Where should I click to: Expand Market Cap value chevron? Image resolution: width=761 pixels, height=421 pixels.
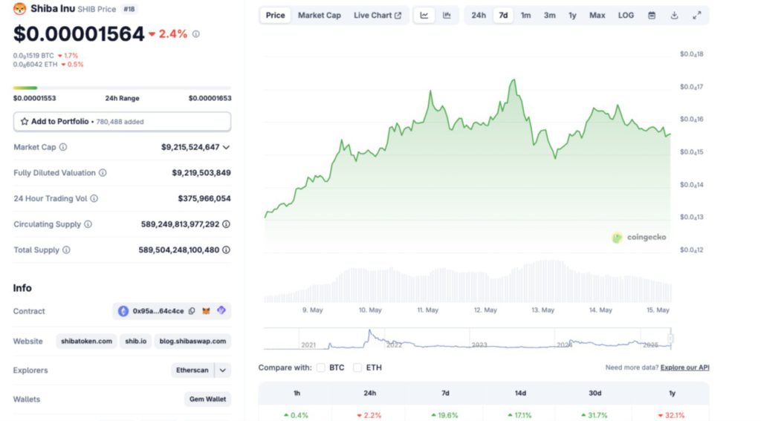pos(226,147)
